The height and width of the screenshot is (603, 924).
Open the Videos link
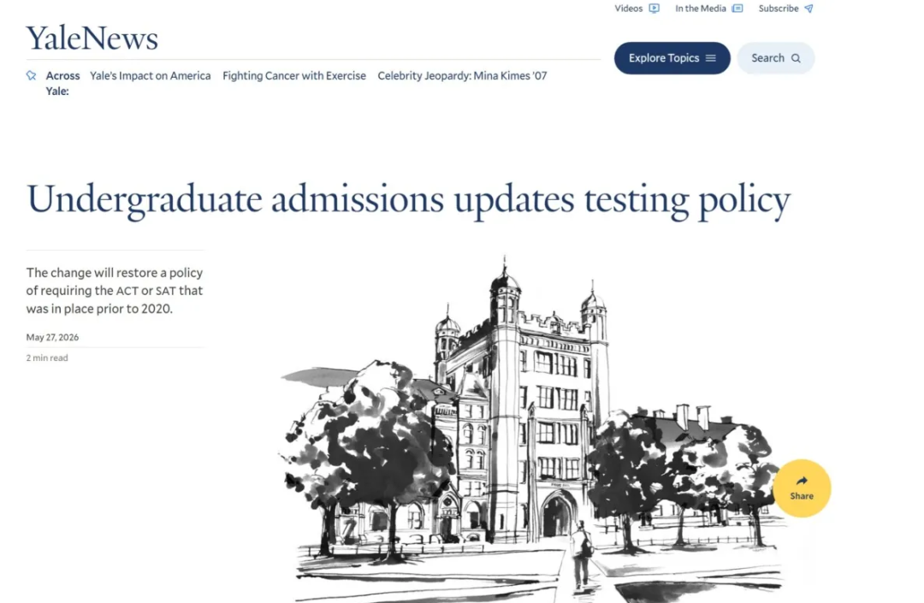click(628, 9)
